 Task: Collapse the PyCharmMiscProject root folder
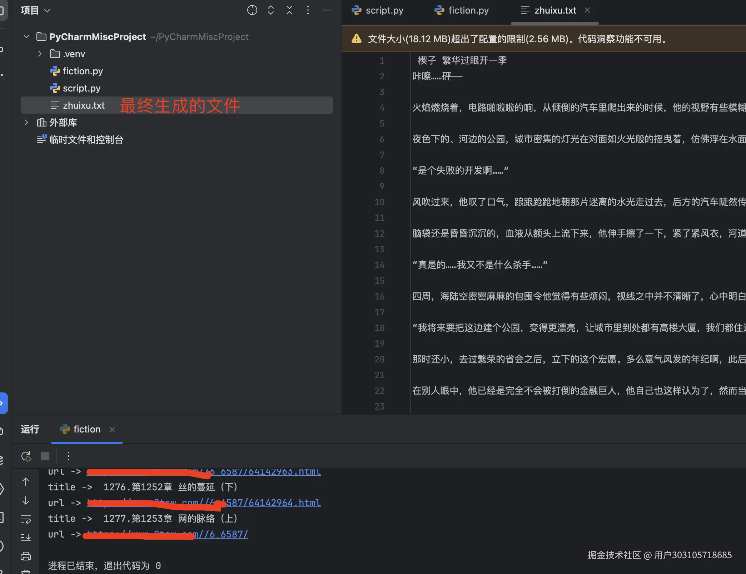(x=26, y=36)
